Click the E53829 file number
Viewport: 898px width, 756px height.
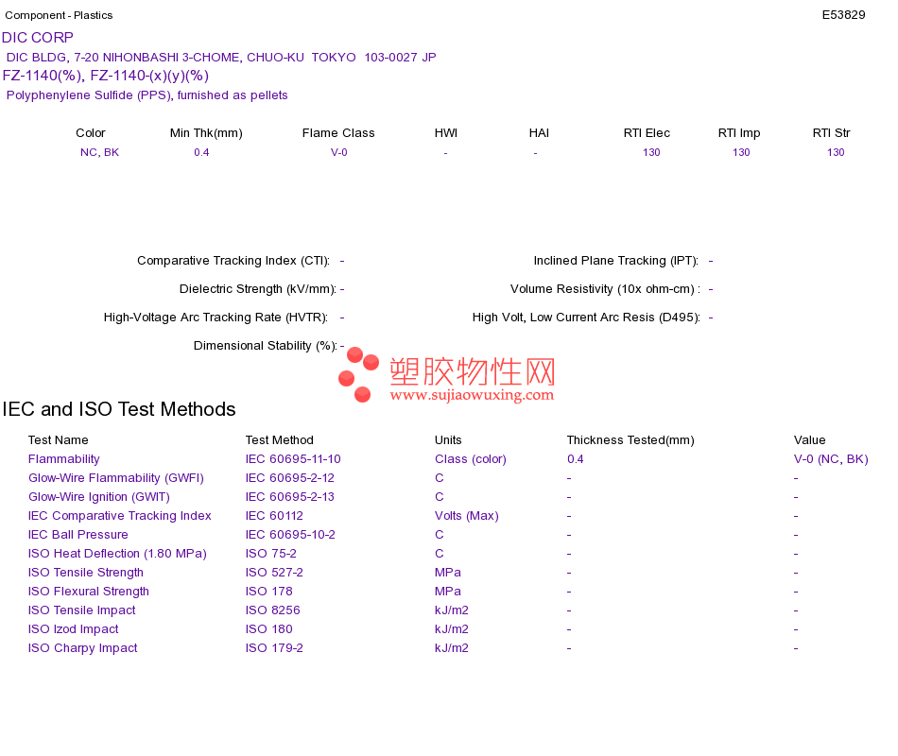point(843,15)
